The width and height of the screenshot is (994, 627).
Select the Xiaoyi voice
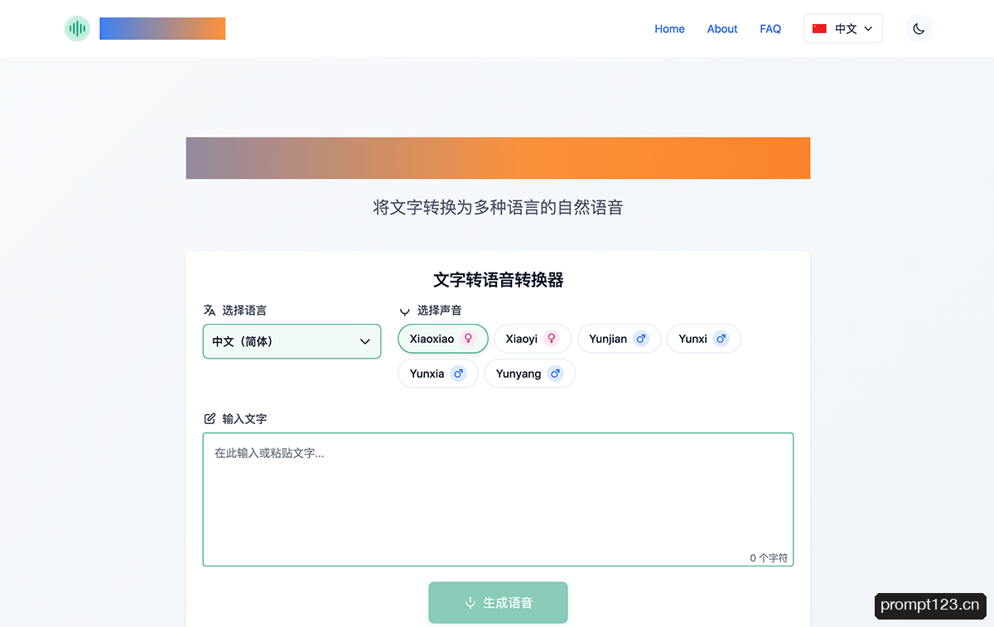pyautogui.click(x=533, y=339)
